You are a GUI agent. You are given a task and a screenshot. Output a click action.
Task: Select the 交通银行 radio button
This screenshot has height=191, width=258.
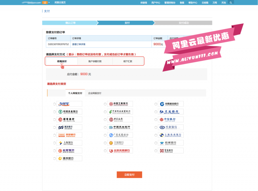(x=156, y=112)
